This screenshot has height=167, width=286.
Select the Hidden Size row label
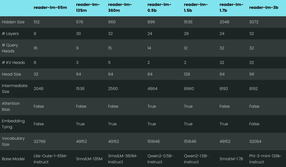point(13,22)
